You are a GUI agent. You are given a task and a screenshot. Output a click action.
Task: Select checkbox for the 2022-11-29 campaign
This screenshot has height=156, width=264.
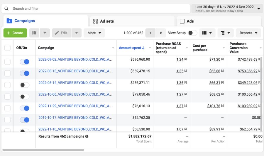click(7, 108)
